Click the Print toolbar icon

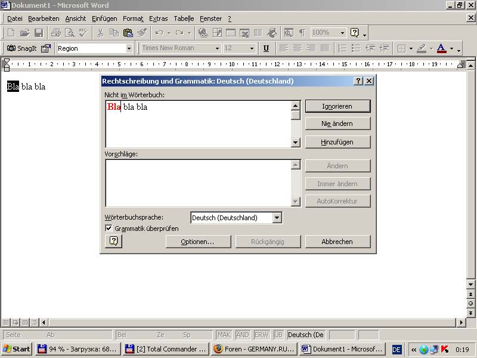tap(56, 33)
